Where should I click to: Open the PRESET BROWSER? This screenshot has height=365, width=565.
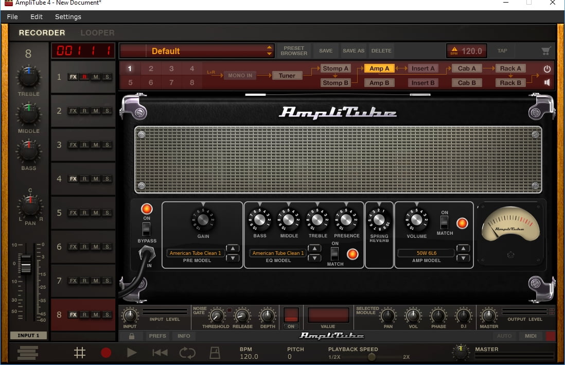293,50
